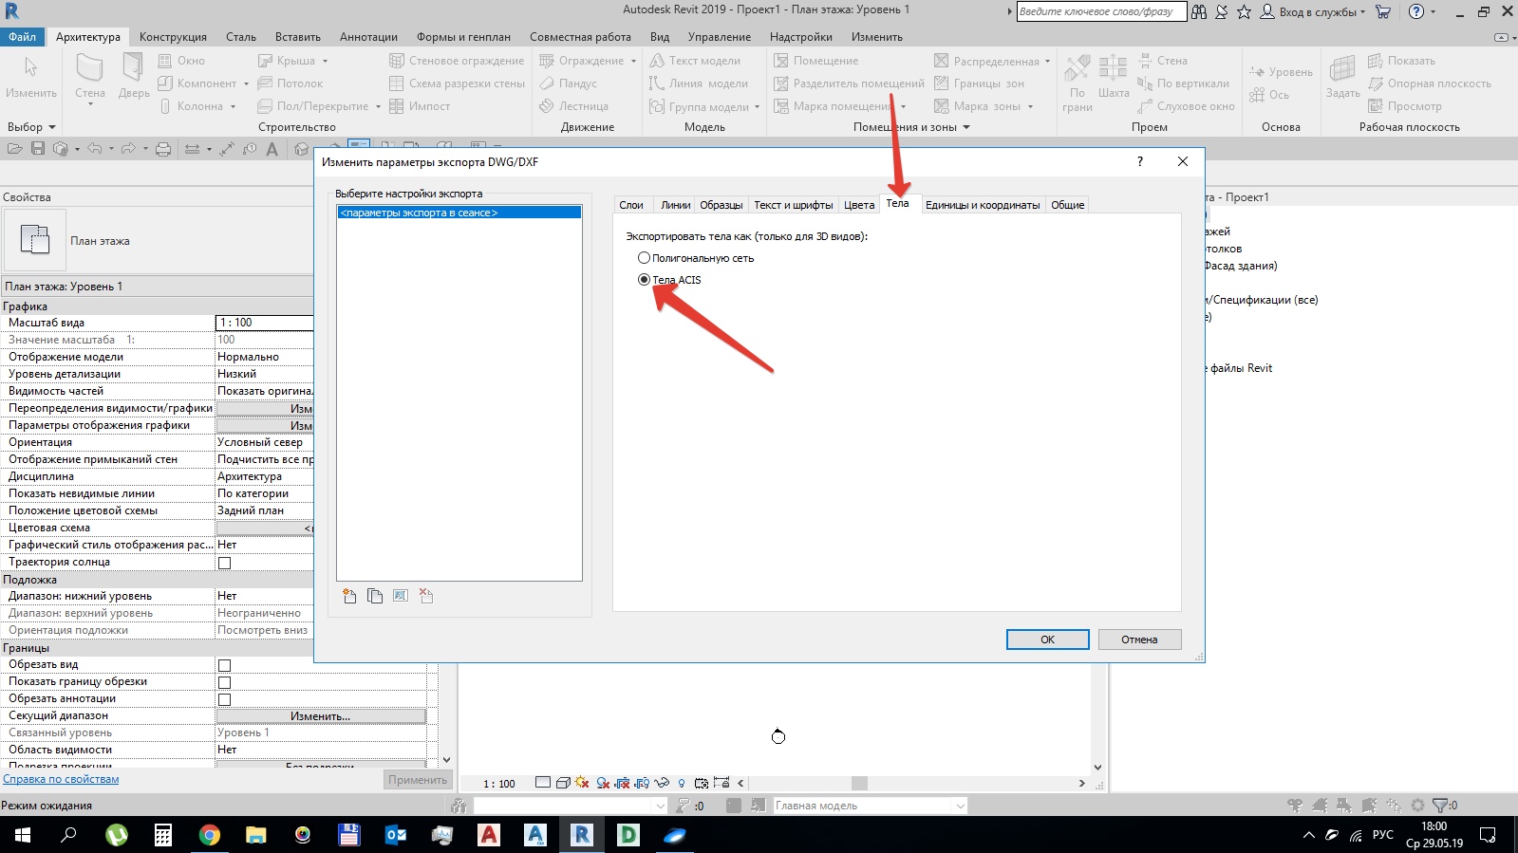Click Изменить... for Секущий диапазон
The height and width of the screenshot is (853, 1518).
point(321,716)
